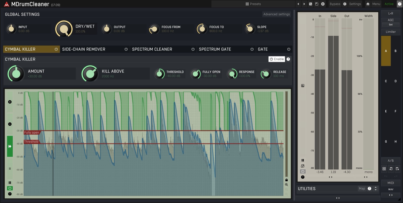Toggle Spectrum Cleaner power icon

193,49
